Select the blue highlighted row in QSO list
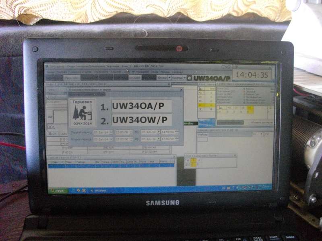322x241 pixels. 111,166
